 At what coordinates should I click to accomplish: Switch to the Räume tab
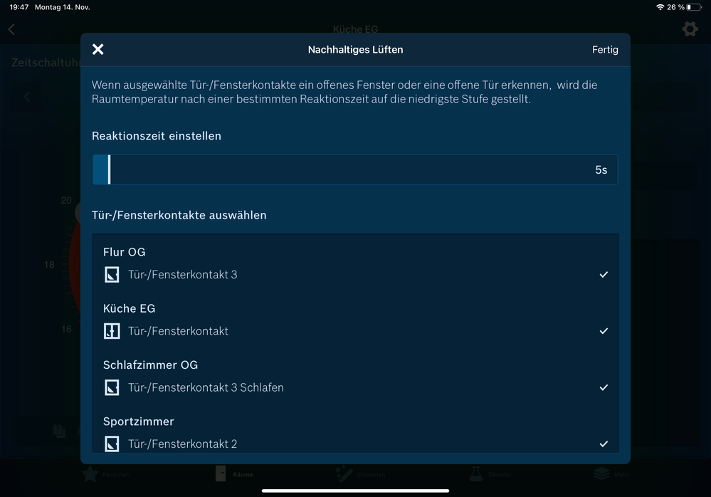point(222,474)
